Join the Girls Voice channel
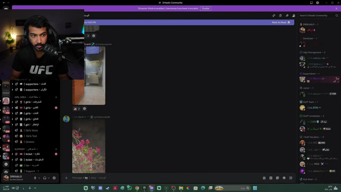The image size is (341, 192). (x=35, y=130)
